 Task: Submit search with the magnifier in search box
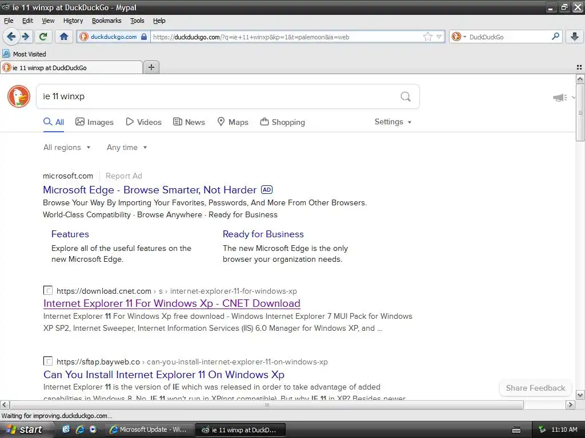[406, 96]
